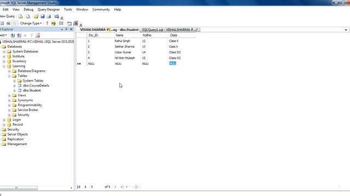The image size is (350, 196).
Task: Expand the dbo.CourseDetails table node
Action: tap(14, 85)
